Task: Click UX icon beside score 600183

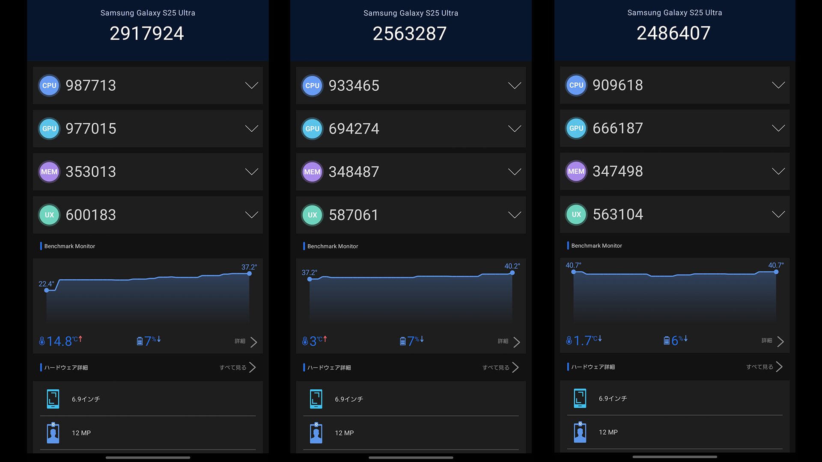Action: (49, 215)
